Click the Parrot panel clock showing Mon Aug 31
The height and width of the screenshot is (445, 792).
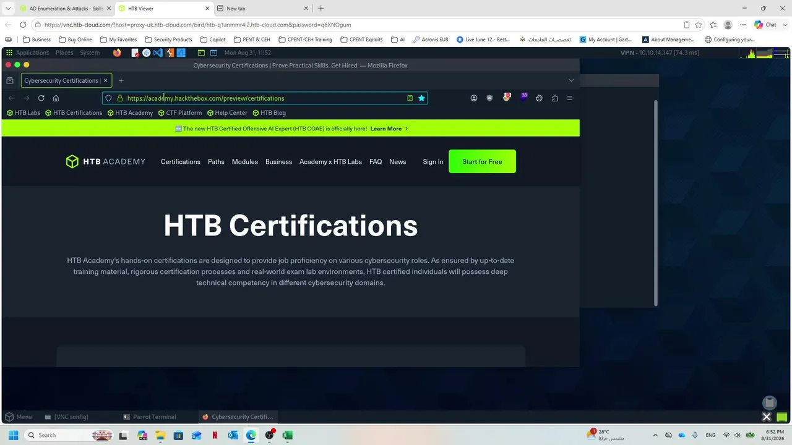[247, 53]
